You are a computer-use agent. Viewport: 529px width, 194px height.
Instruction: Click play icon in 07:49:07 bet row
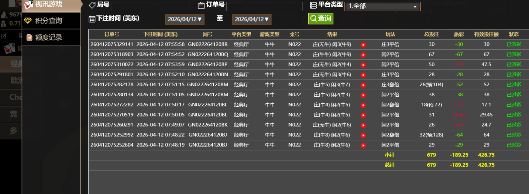363,125
